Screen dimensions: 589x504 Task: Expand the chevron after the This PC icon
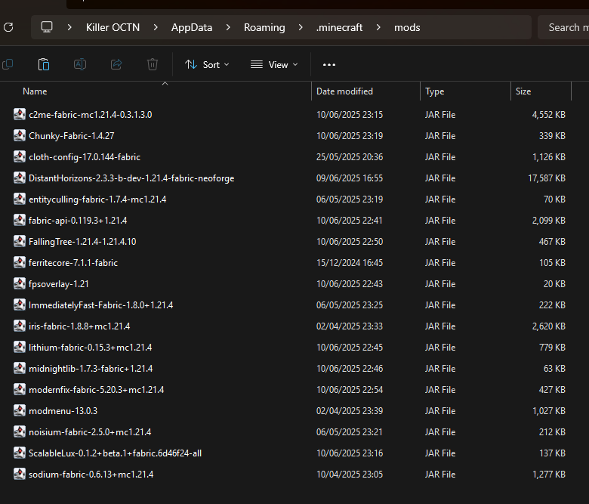click(x=69, y=27)
